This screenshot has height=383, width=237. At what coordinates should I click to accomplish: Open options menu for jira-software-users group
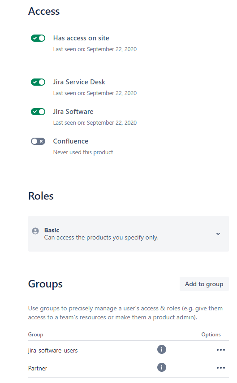[x=221, y=350]
